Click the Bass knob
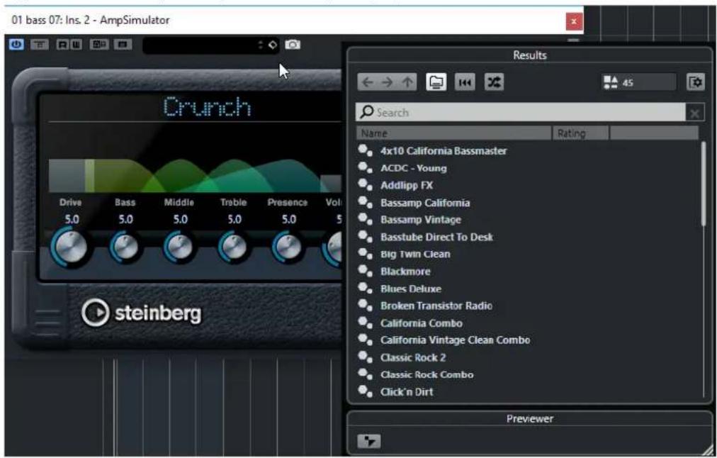 [x=125, y=247]
